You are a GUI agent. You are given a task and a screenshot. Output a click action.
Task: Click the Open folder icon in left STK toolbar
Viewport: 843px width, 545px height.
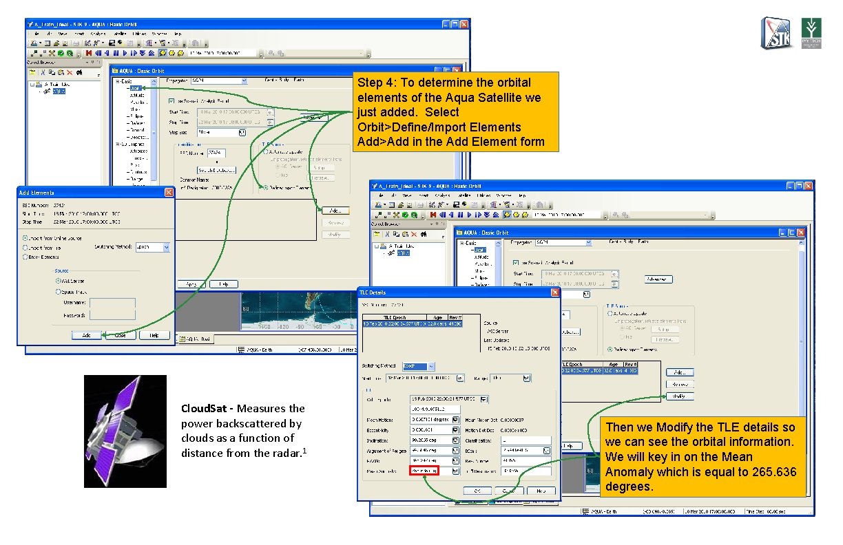pos(56,43)
